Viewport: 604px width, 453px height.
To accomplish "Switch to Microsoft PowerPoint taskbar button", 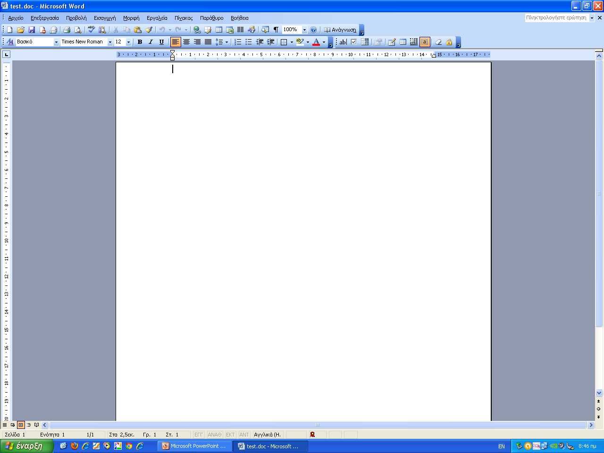I will [194, 446].
